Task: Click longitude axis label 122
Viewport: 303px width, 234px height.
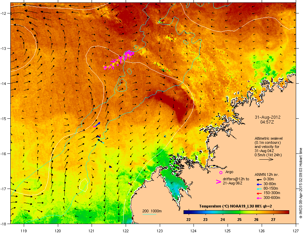Action: click(x=126, y=231)
